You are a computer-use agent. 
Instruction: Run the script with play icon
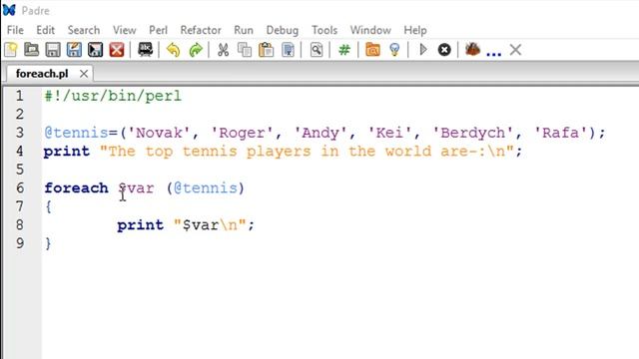coord(423,50)
